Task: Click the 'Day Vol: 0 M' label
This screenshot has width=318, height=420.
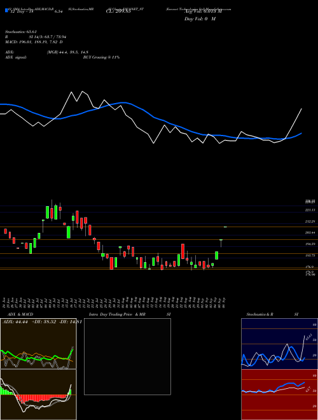Action: pyautogui.click(x=200, y=19)
